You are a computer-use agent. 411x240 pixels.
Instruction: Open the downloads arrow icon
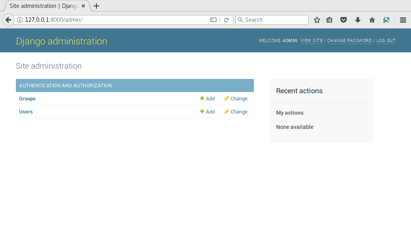(358, 20)
